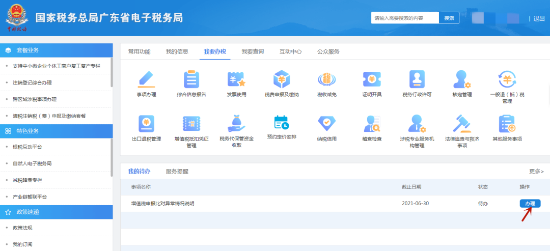The width and height of the screenshot is (550, 251).
Task: Open 综合信息报告 icon
Action: [191, 79]
